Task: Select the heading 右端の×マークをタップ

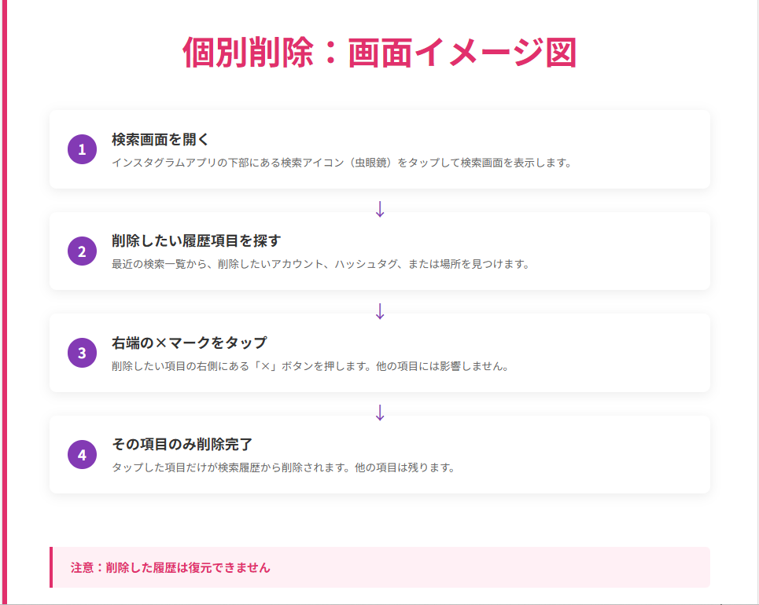Action: [189, 343]
